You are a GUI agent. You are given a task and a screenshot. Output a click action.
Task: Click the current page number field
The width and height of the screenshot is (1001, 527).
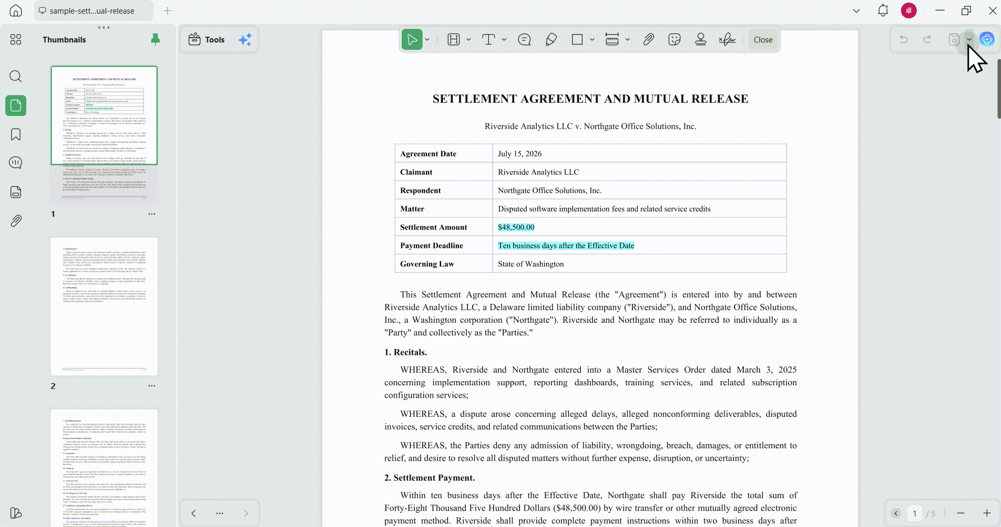click(915, 513)
